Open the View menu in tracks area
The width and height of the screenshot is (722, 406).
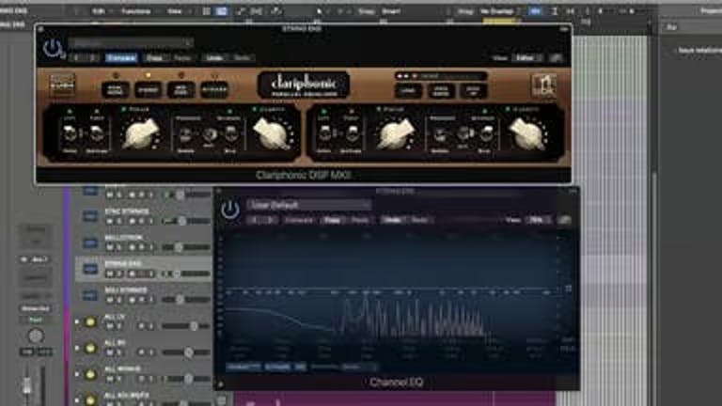click(x=174, y=11)
